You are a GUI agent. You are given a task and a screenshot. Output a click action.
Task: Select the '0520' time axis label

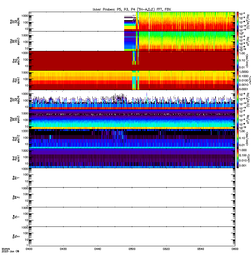[166, 249]
